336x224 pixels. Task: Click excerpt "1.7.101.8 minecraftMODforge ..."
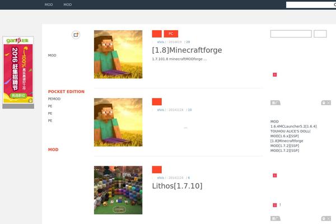179,59
